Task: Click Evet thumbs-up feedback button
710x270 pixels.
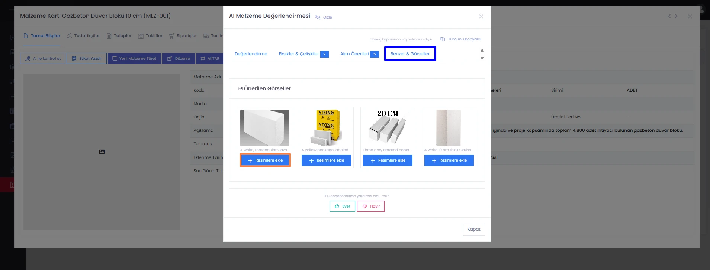Action: click(342, 206)
